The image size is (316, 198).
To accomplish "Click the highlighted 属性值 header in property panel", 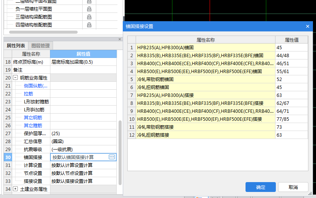I will pyautogui.click(x=83, y=54).
